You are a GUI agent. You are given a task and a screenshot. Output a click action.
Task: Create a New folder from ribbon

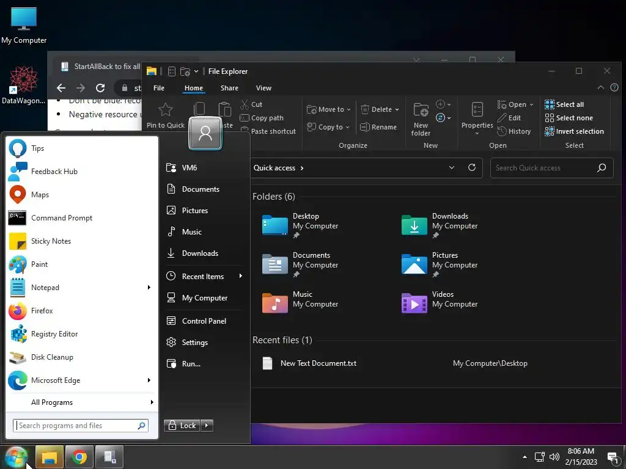point(421,120)
